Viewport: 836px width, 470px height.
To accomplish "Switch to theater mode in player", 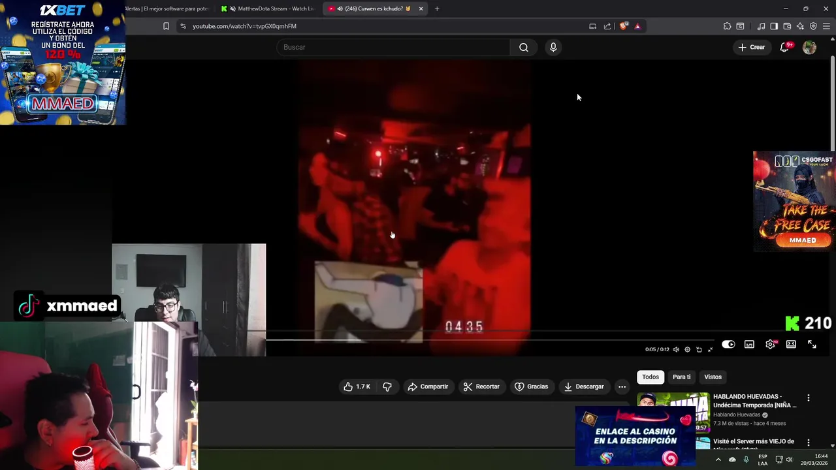I will tap(791, 344).
